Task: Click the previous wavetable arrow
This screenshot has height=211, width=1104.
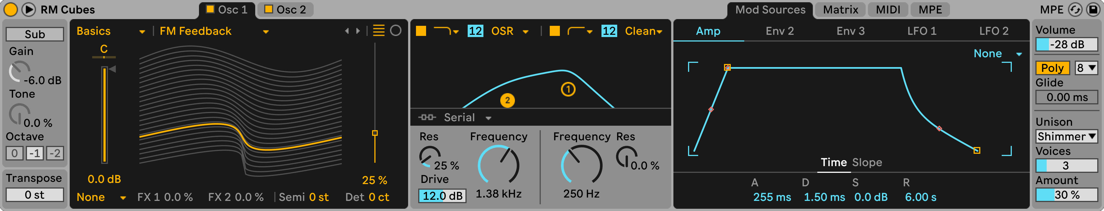Action: click(347, 31)
